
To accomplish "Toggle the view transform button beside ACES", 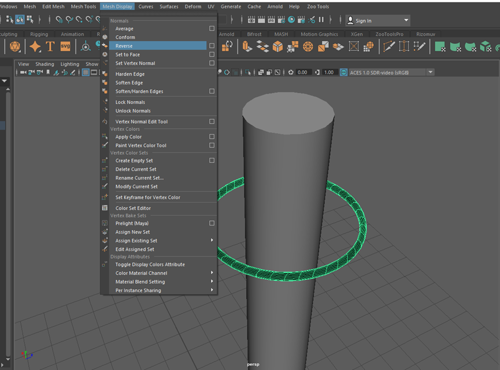I will (x=343, y=72).
